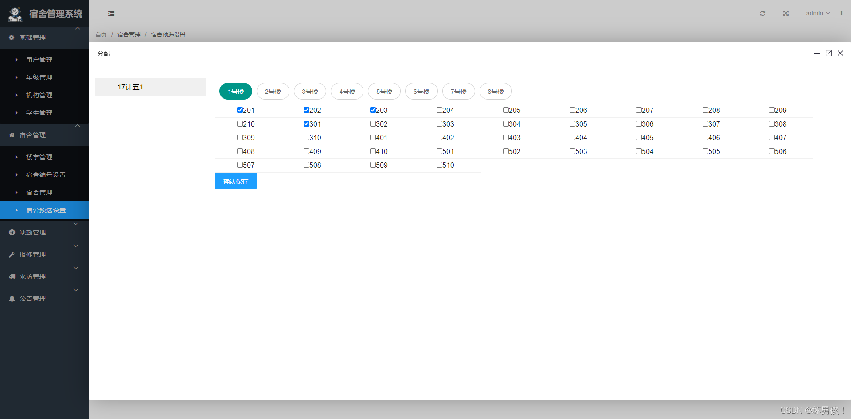Minimize the 分配 dialog
This screenshot has width=851, height=419.
click(817, 53)
